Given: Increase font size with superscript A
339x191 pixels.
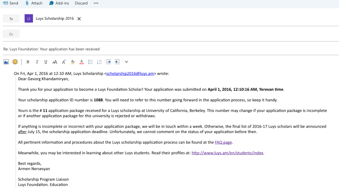Looking at the screenshot, I should point(64,62).
